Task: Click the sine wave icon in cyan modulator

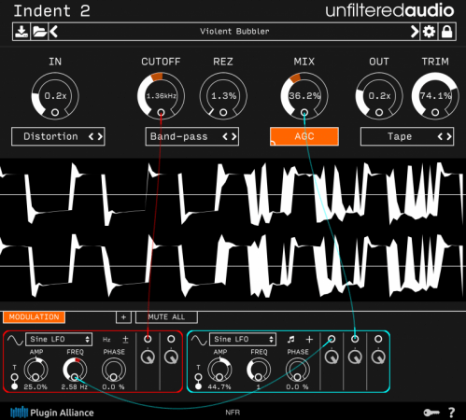Action: [199, 340]
